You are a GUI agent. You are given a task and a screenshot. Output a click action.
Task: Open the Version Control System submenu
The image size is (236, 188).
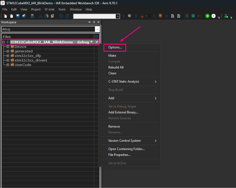click(x=129, y=141)
